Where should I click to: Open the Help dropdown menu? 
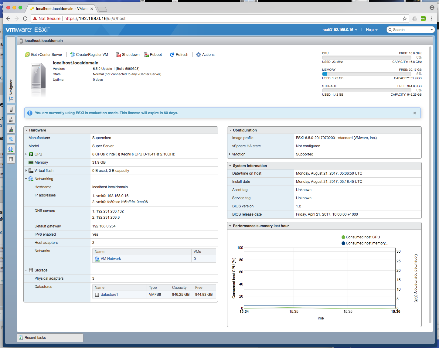coord(372,30)
